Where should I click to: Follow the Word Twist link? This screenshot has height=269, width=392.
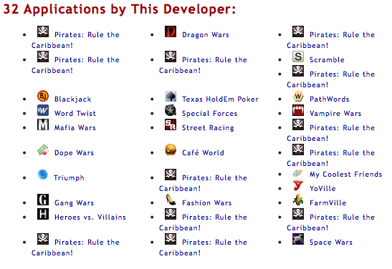tap(75, 114)
